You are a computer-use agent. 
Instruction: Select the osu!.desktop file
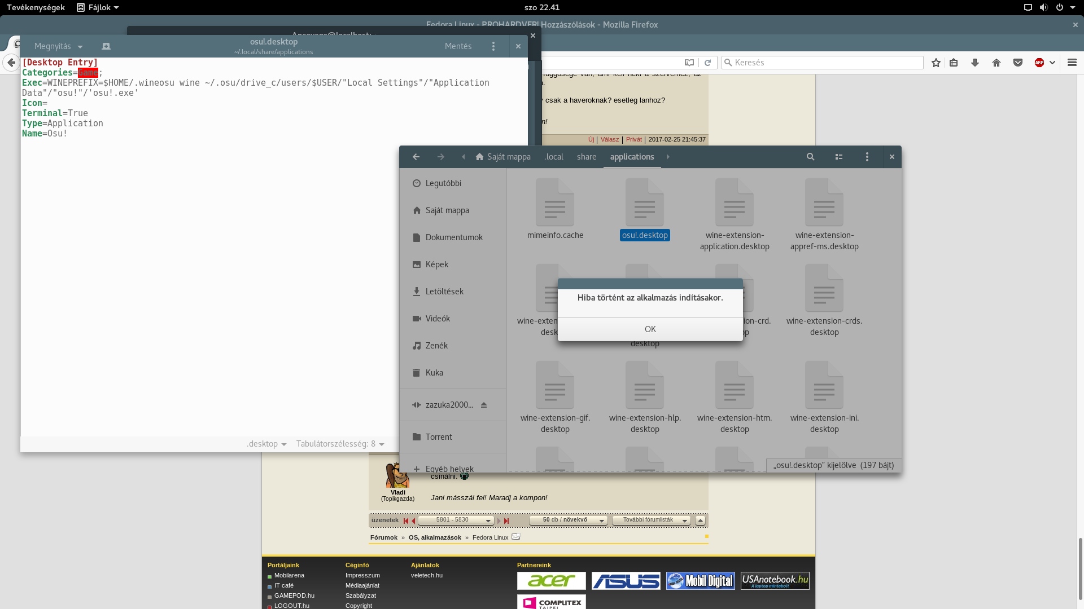pos(645,209)
